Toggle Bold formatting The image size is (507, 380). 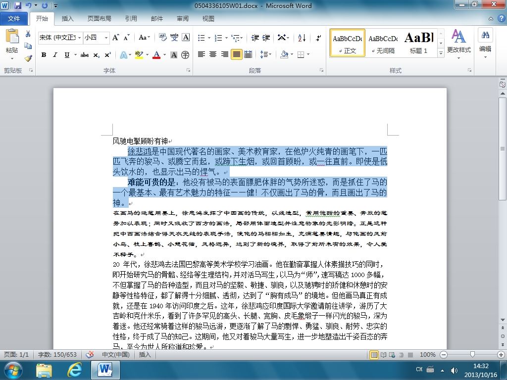44,55
